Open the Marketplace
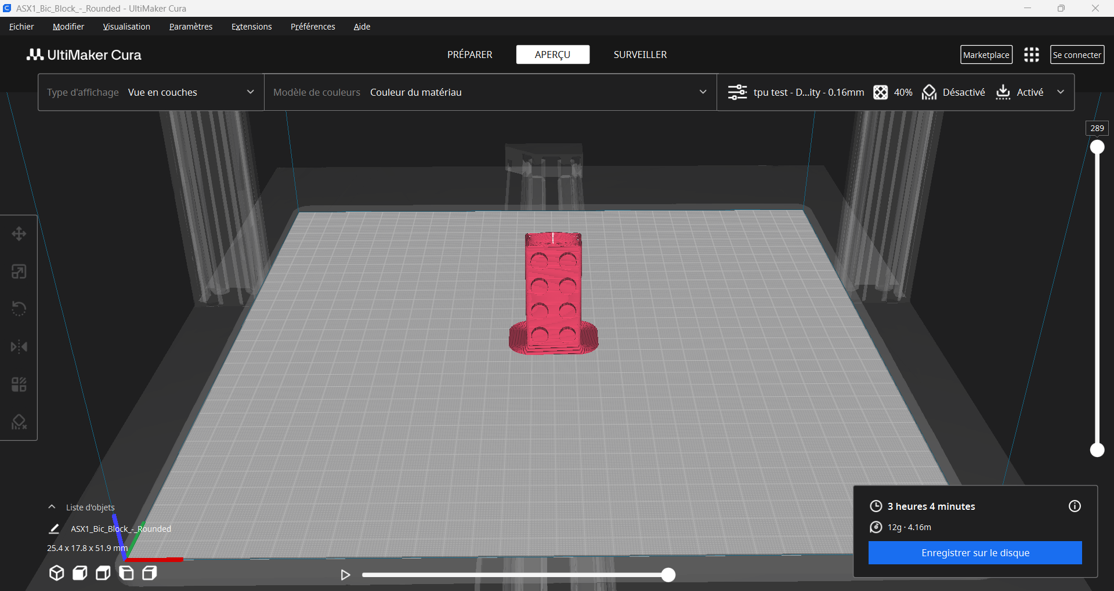 pyautogui.click(x=986, y=55)
